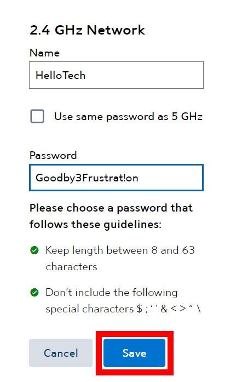Click the word "characters" under the length guideline
The height and width of the screenshot is (382, 242).
[71, 267]
